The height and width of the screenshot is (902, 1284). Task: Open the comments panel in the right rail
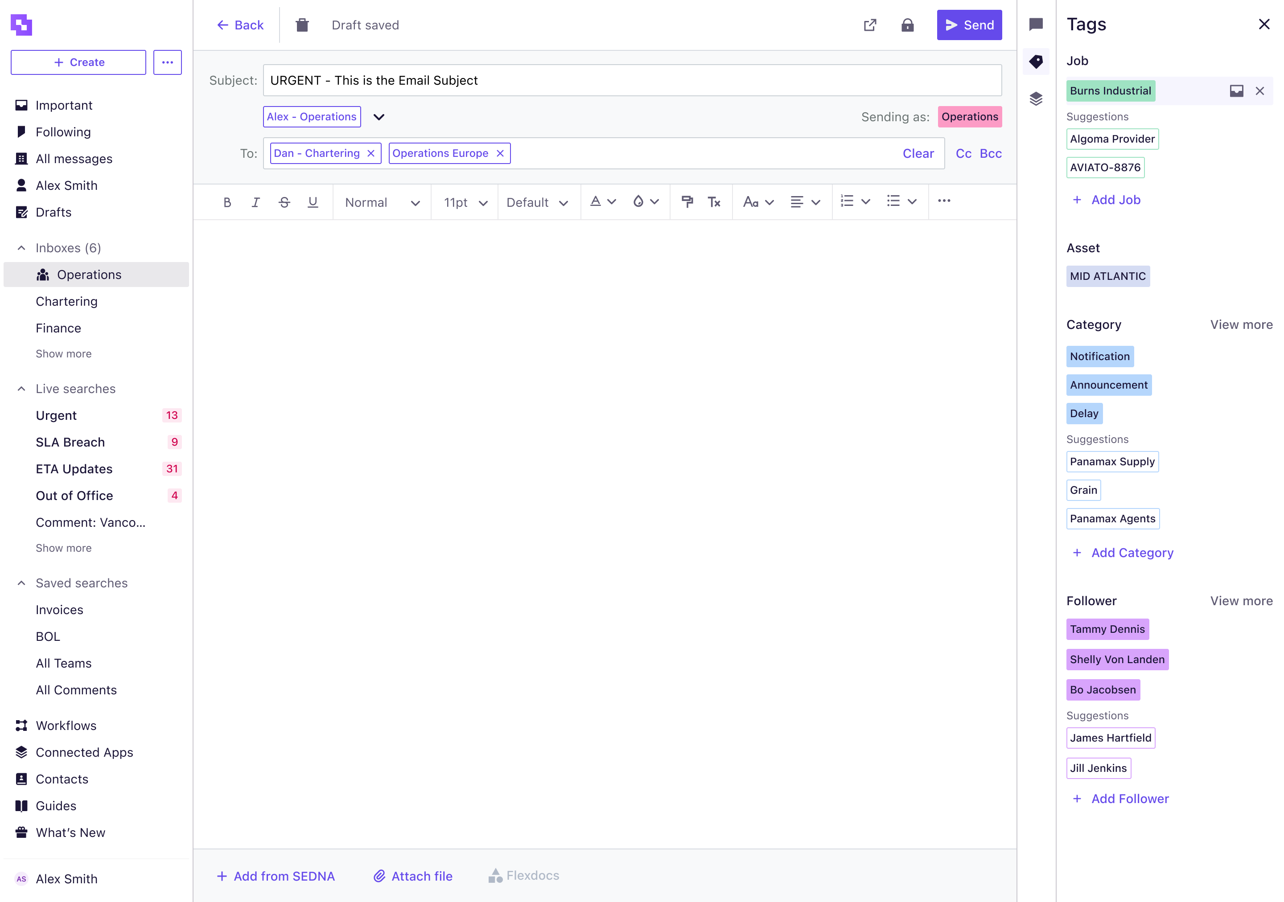(1036, 25)
